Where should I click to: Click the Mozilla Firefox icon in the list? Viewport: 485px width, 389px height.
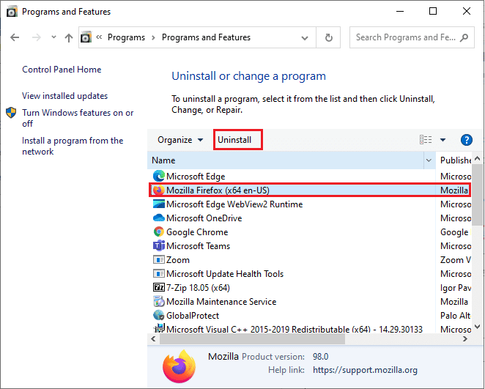coord(159,190)
